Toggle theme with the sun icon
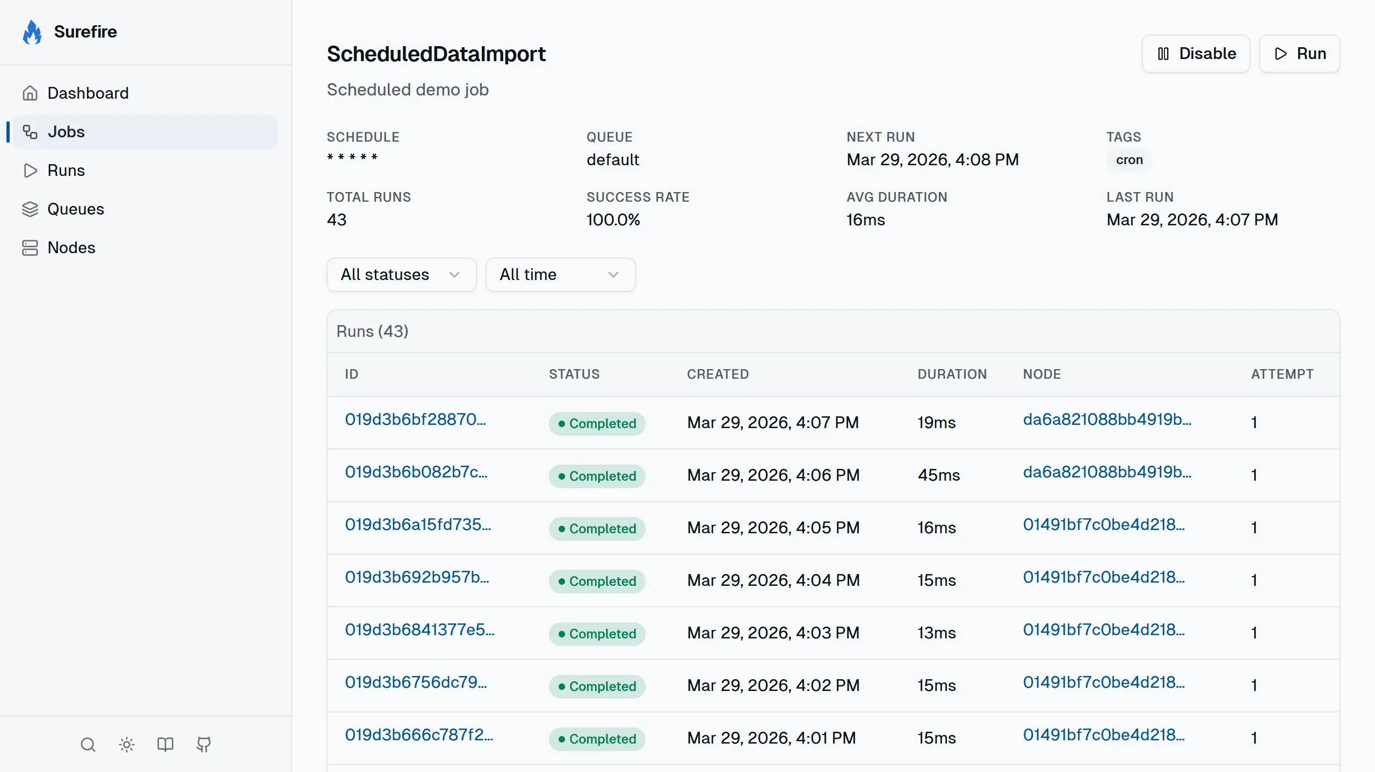1375x772 pixels. point(127,745)
